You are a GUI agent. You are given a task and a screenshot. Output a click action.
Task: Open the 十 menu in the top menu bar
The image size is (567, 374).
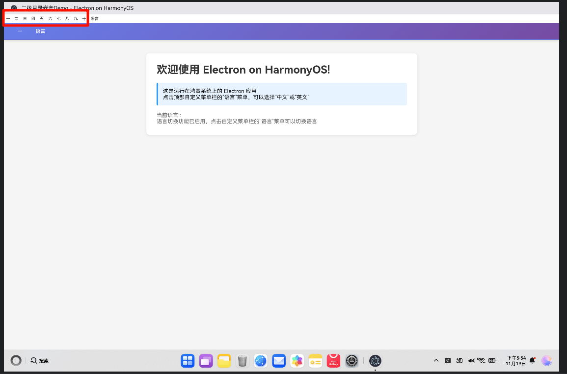84,19
